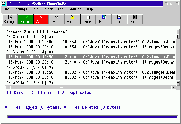Open the Settings menu

[20, 9]
